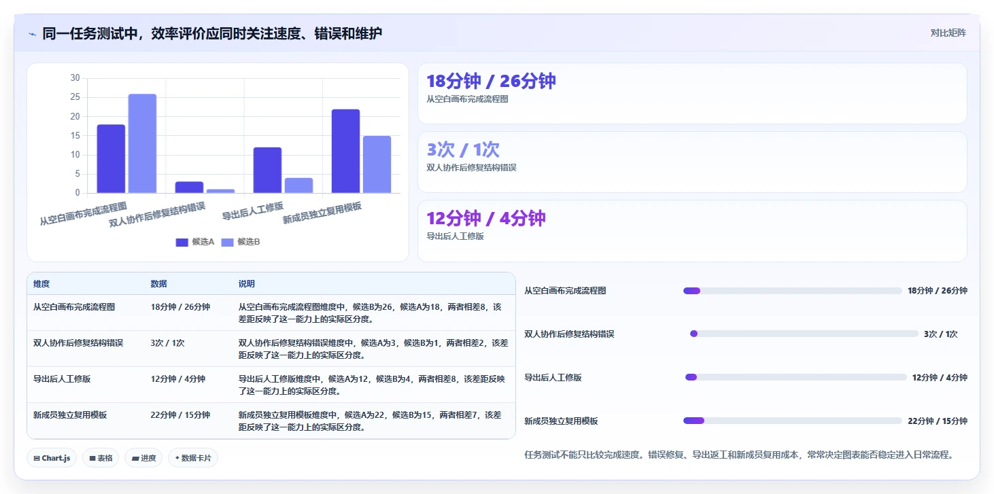Screen dimensions: 994x494
Task: Click the explanation text mentioning 两者相差2
Action: pos(373,349)
